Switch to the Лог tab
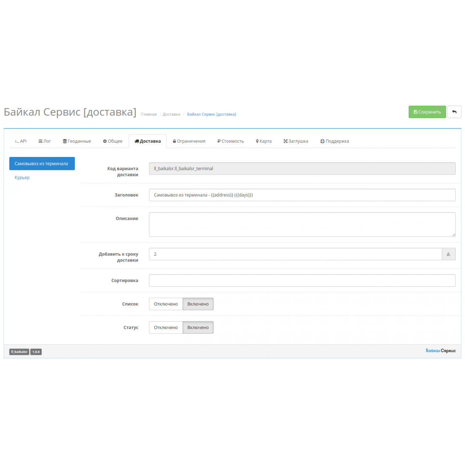Image resolution: width=465 pixels, height=465 pixels. (x=45, y=141)
